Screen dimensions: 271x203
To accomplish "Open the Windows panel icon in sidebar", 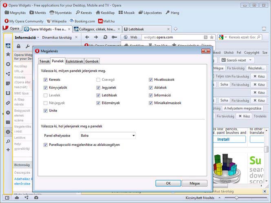I will tap(8, 122).
